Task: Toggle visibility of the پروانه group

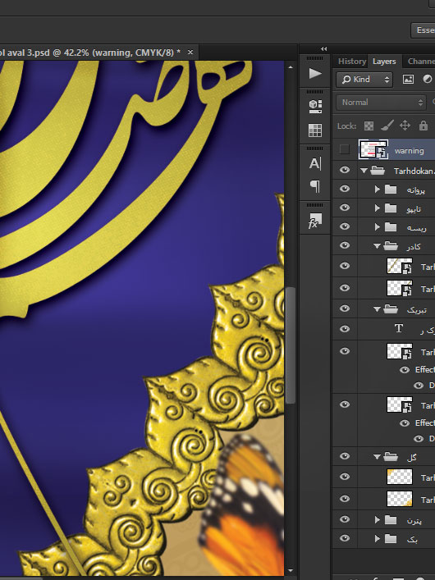Action: (x=345, y=189)
